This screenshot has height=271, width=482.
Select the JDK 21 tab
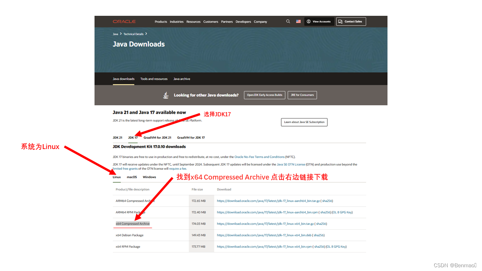pyautogui.click(x=117, y=138)
